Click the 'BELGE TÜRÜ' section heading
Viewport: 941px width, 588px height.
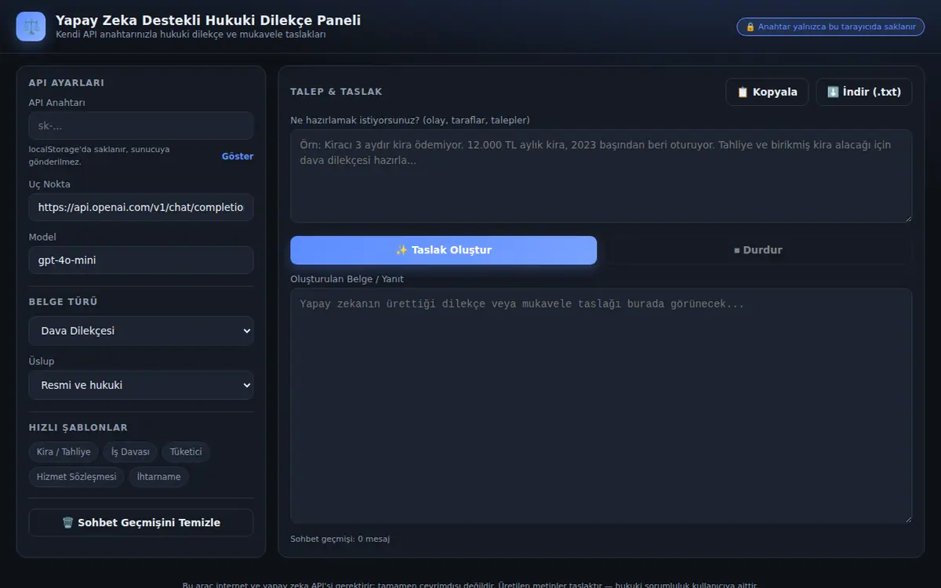[x=64, y=302]
